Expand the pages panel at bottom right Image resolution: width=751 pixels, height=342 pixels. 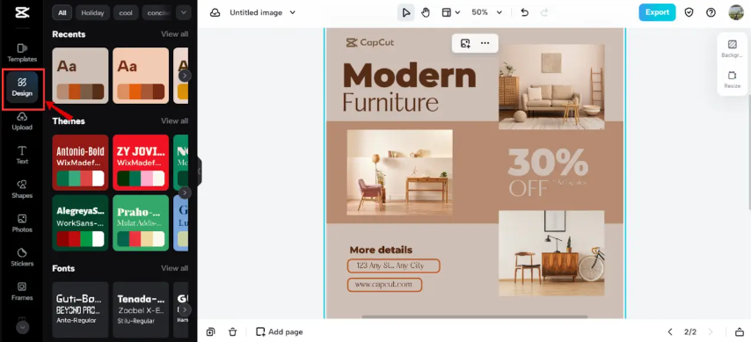740,331
